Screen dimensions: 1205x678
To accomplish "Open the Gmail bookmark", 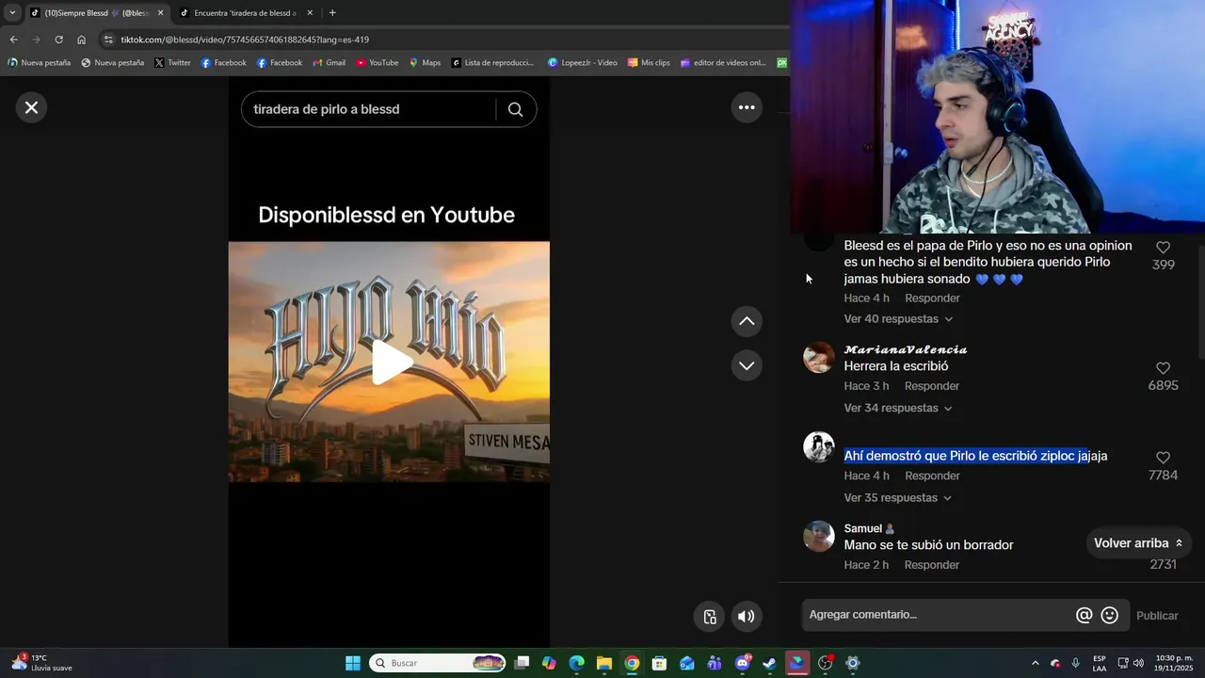I will (x=329, y=63).
